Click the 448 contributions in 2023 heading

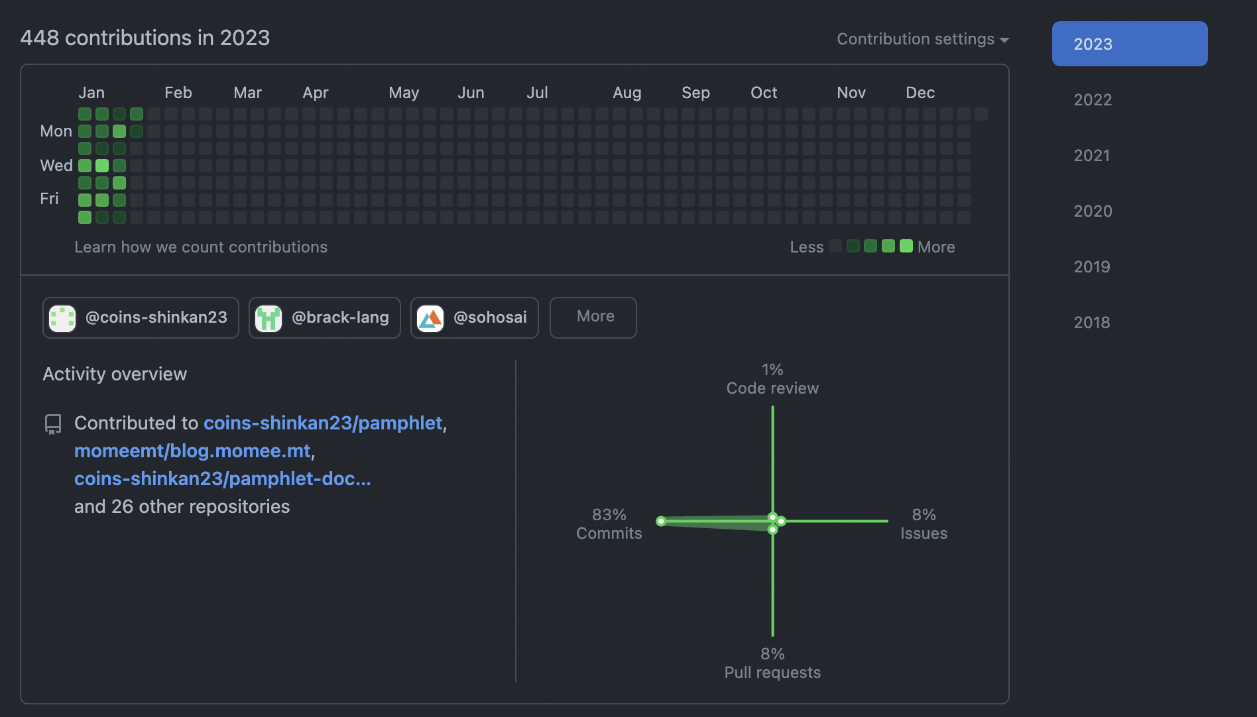coord(145,38)
